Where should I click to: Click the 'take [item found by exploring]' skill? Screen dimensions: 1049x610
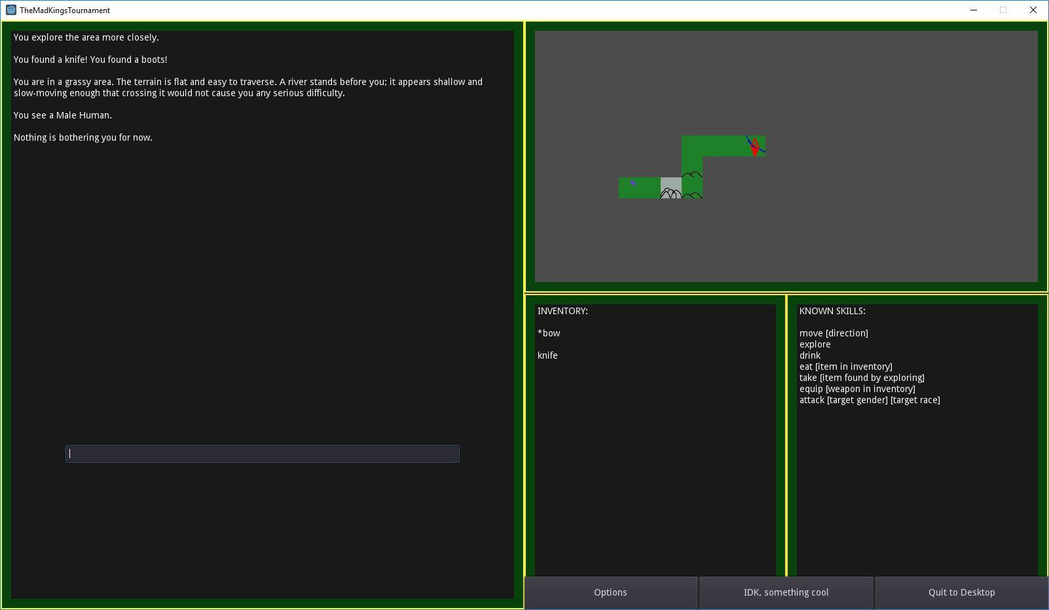point(862,378)
